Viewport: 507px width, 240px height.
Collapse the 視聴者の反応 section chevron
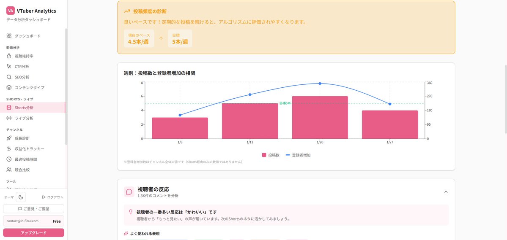click(x=446, y=192)
